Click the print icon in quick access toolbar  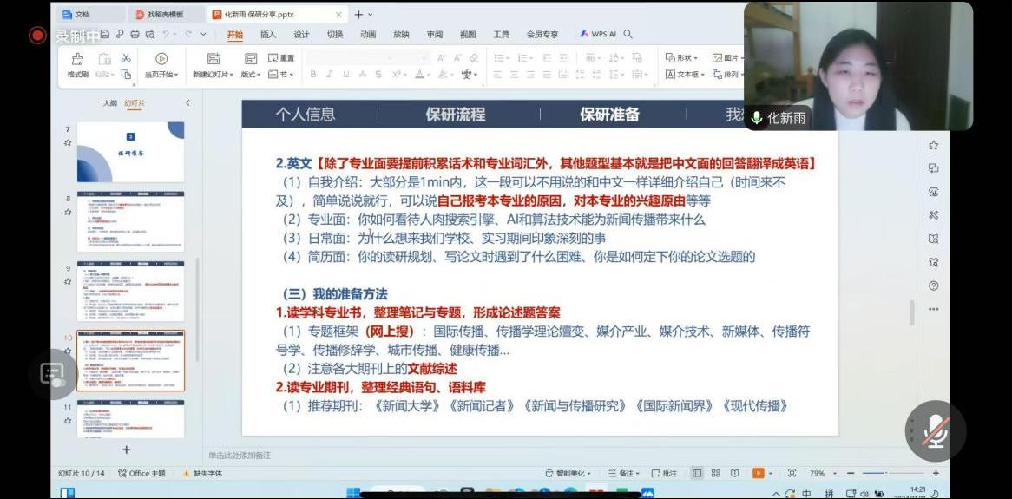pos(134,35)
